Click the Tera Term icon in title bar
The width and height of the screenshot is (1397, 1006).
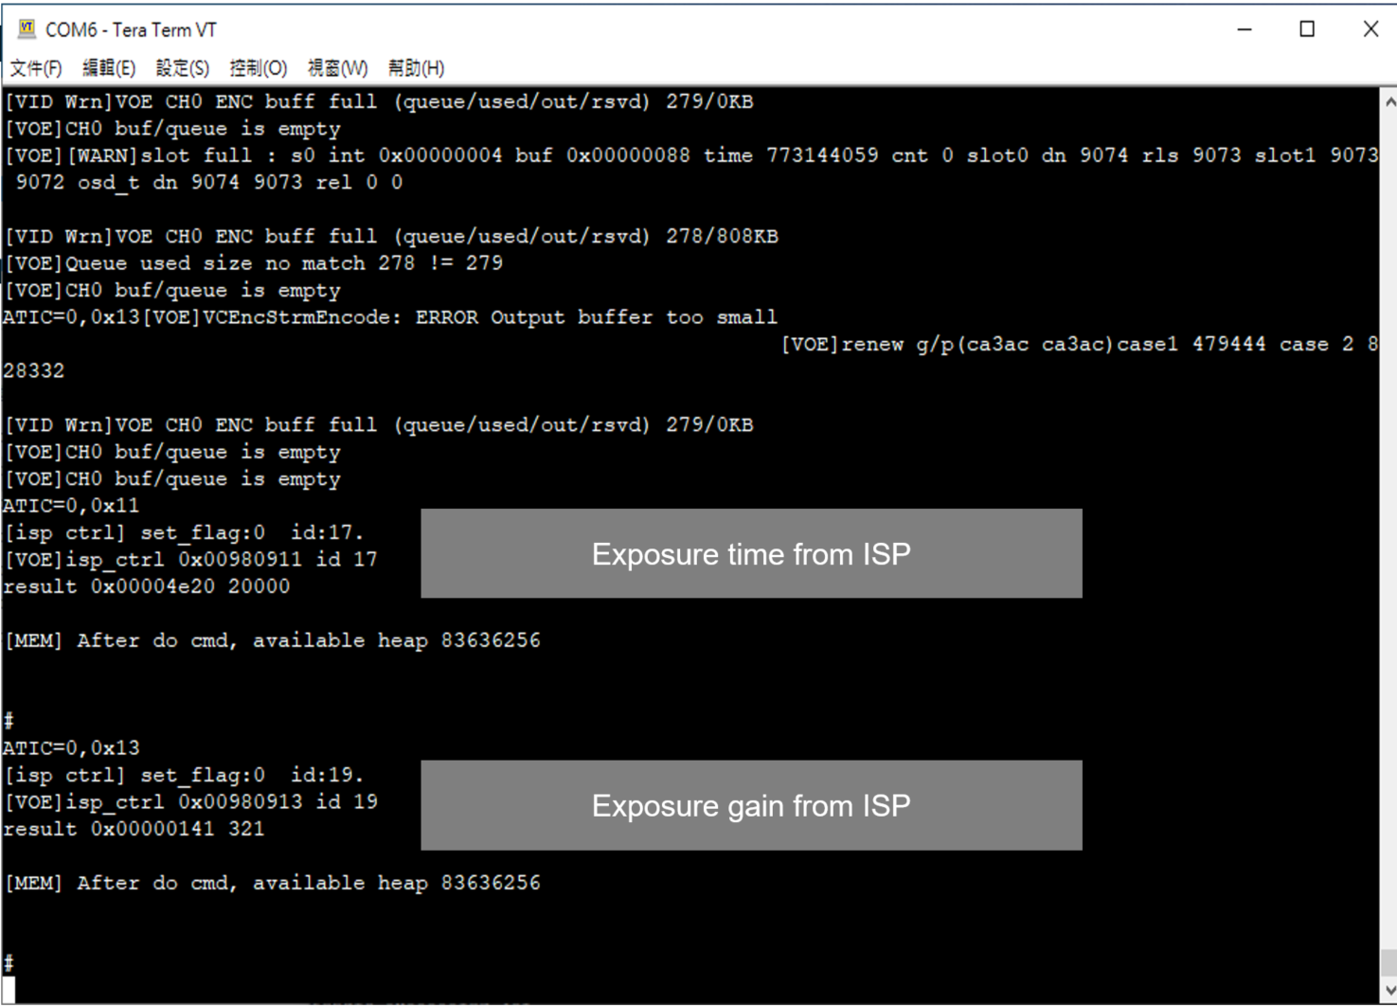(27, 29)
